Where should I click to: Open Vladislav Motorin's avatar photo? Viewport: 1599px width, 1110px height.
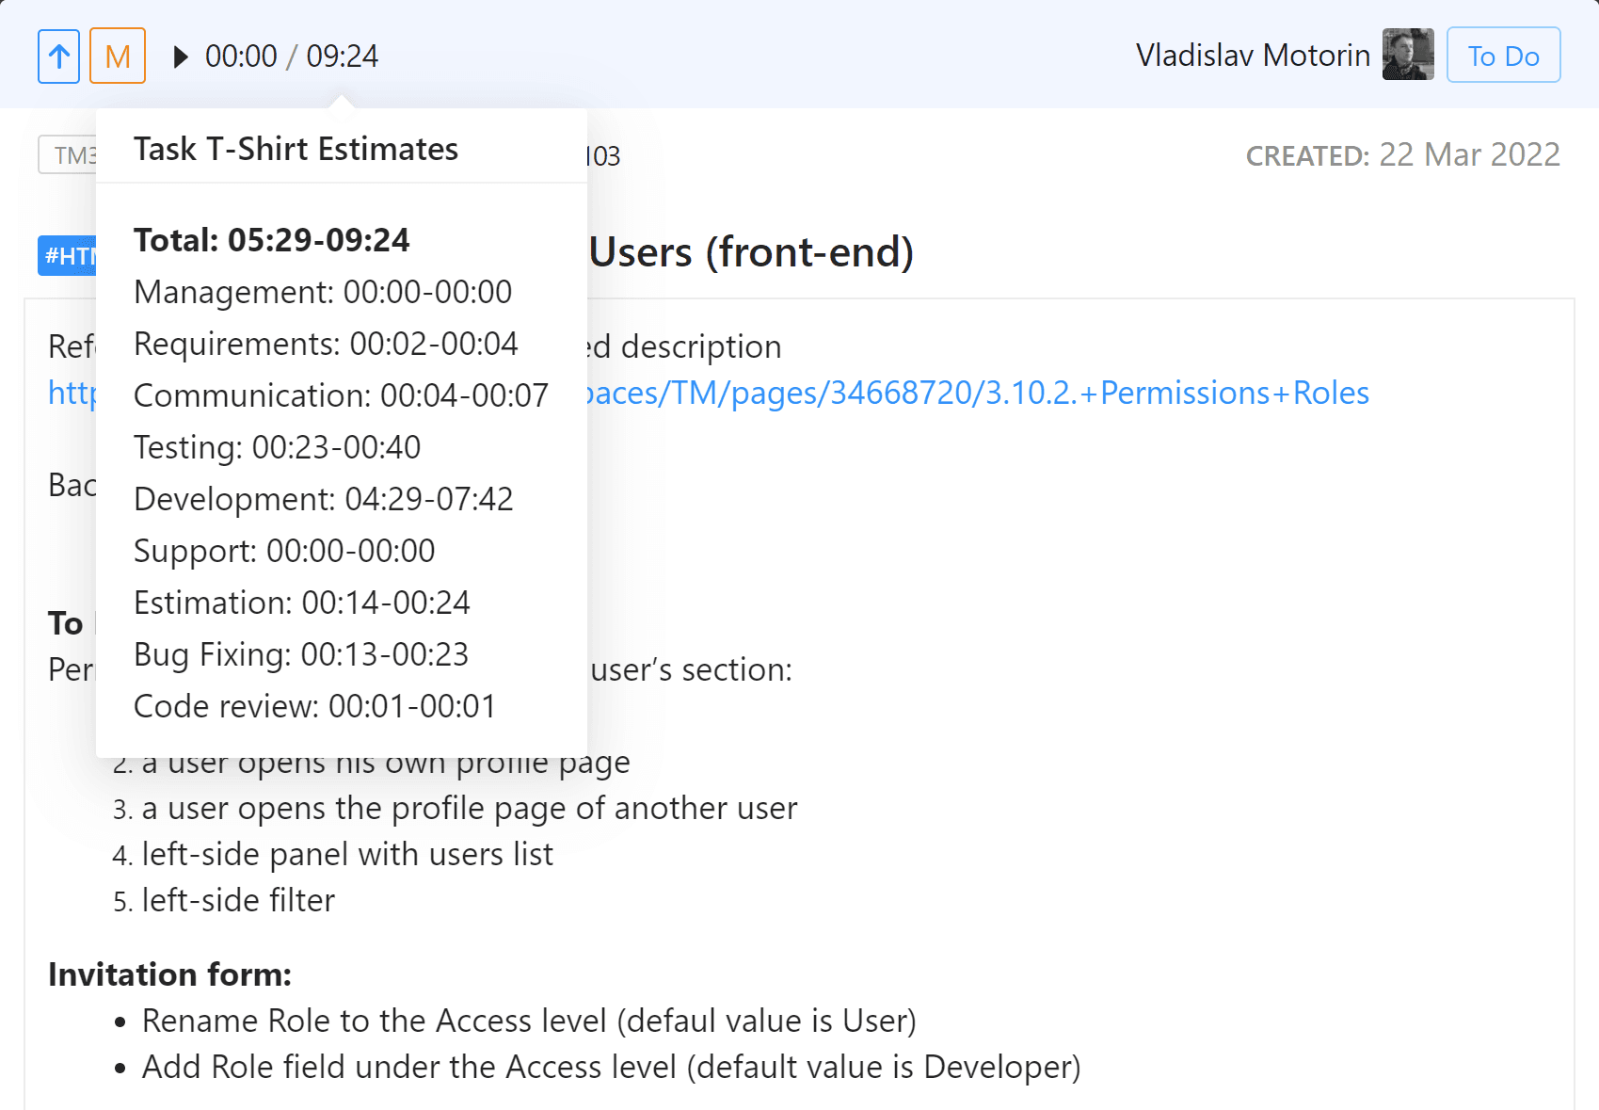pyautogui.click(x=1408, y=55)
